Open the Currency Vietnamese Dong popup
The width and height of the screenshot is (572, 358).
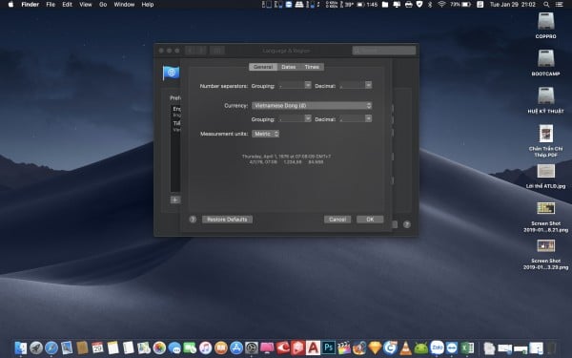[312, 106]
